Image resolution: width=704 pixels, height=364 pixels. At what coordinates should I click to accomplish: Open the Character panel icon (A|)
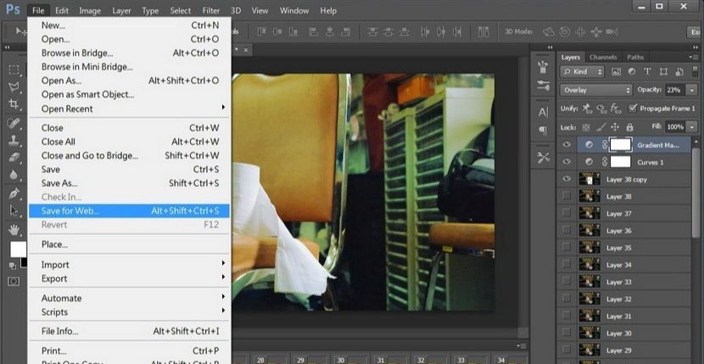(x=543, y=112)
